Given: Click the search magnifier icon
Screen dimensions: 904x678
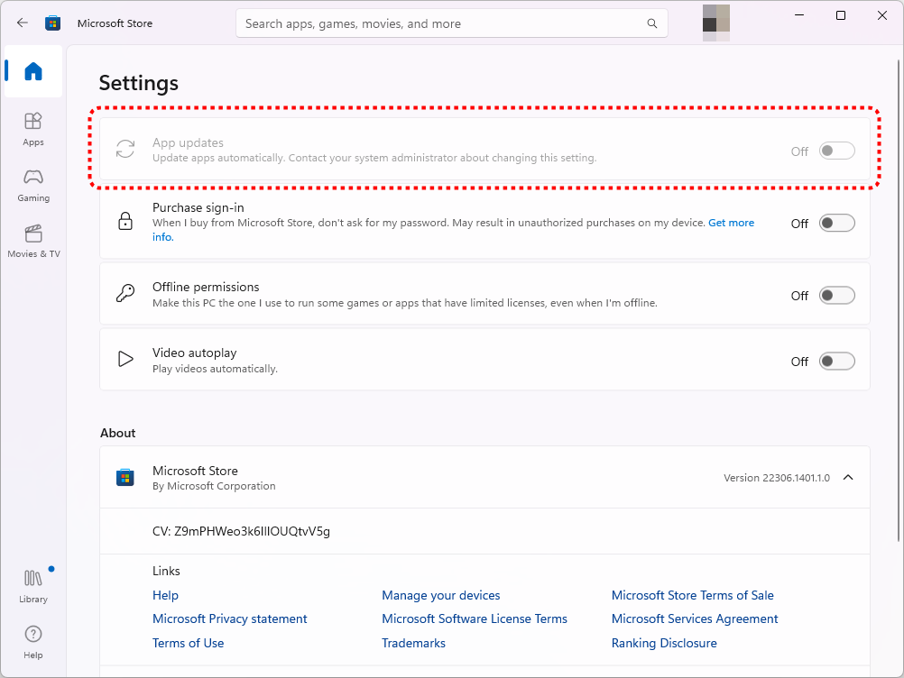Looking at the screenshot, I should pos(652,23).
